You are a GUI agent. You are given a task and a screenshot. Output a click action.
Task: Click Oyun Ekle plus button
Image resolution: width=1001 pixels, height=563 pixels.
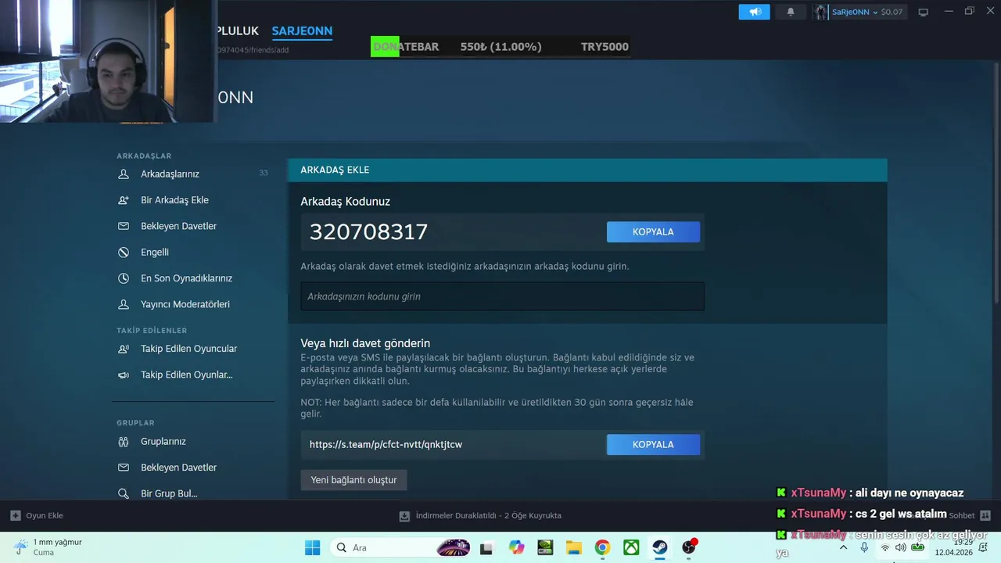click(37, 515)
